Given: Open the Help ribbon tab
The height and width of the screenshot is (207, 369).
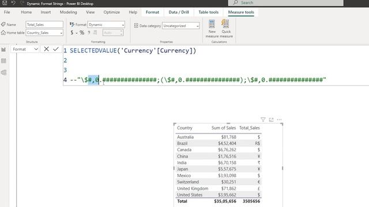Looking at the screenshot, I should [x=133, y=12].
